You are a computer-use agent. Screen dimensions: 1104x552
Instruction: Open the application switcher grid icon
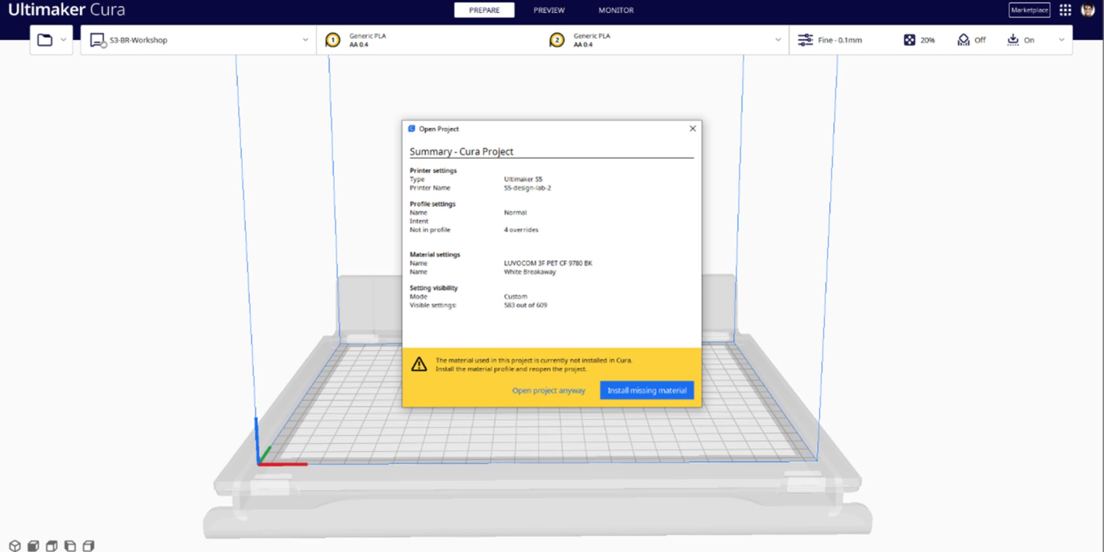point(1065,10)
